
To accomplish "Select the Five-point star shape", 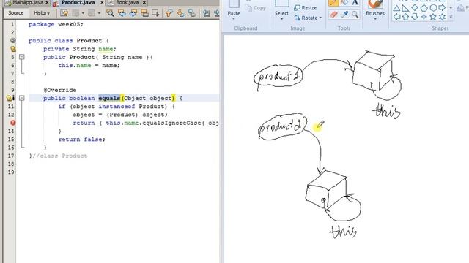I will (433, 17).
